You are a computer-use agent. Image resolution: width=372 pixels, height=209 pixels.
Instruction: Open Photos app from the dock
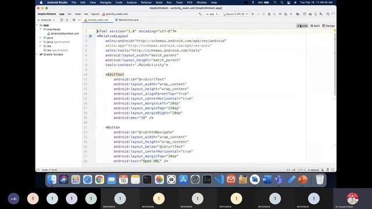click(x=159, y=179)
